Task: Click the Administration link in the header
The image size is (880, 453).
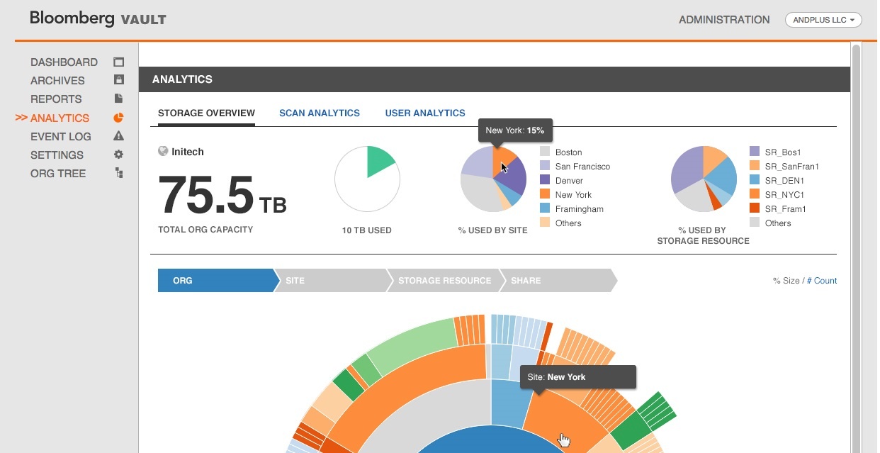Action: 724,20
